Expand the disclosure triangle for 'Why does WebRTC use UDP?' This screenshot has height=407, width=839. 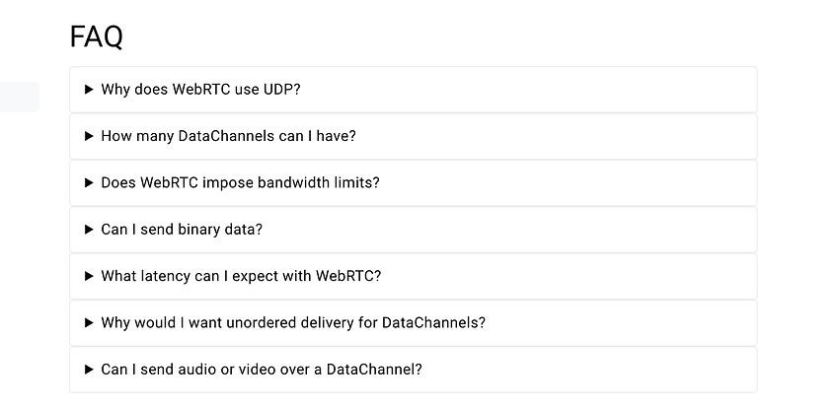pos(90,90)
